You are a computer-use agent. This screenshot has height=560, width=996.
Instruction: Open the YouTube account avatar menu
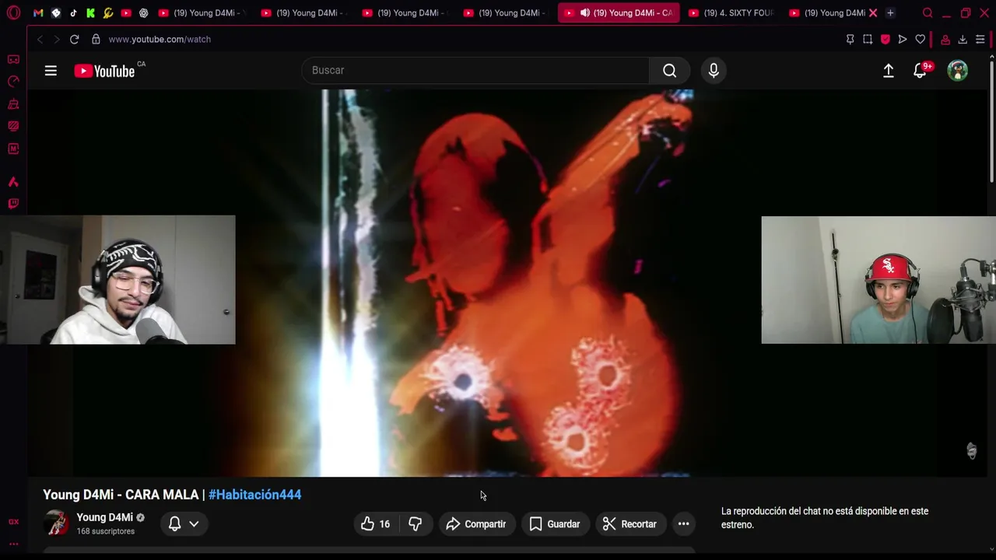click(958, 71)
